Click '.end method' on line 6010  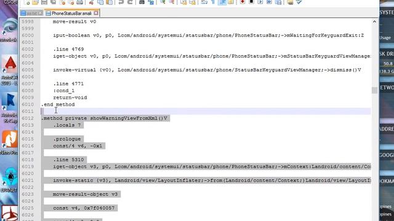point(58,104)
